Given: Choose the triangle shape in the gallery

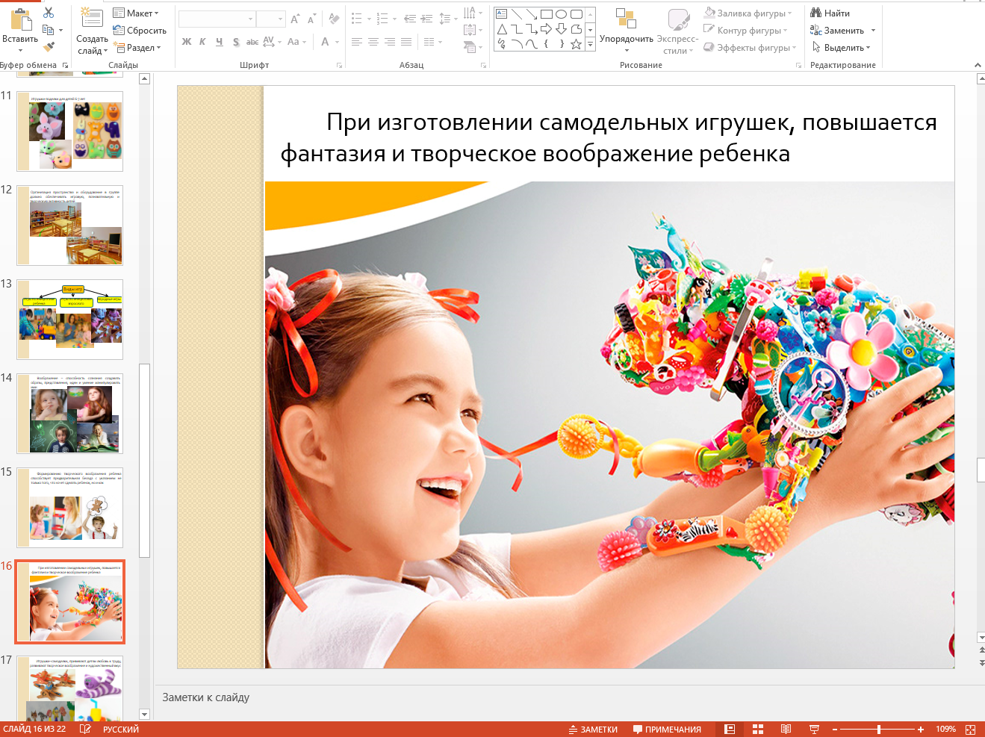Looking at the screenshot, I should 501,29.
